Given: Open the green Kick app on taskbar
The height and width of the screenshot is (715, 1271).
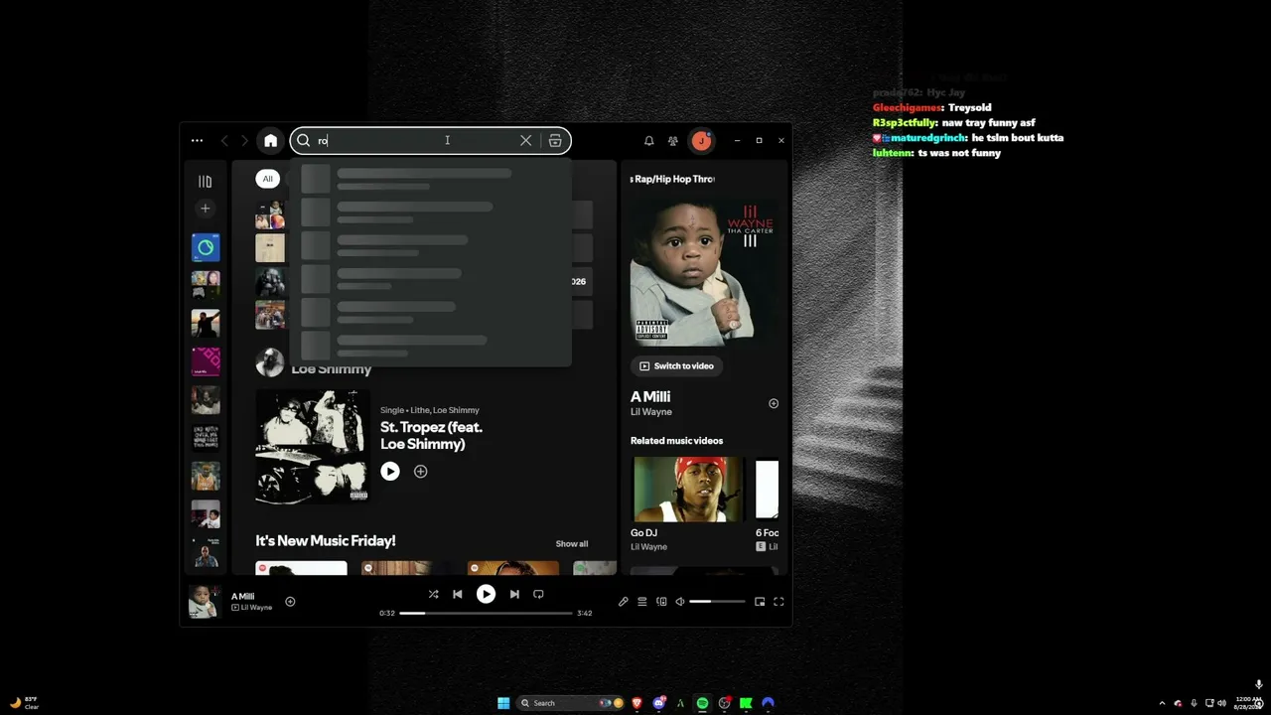Looking at the screenshot, I should click(x=746, y=703).
